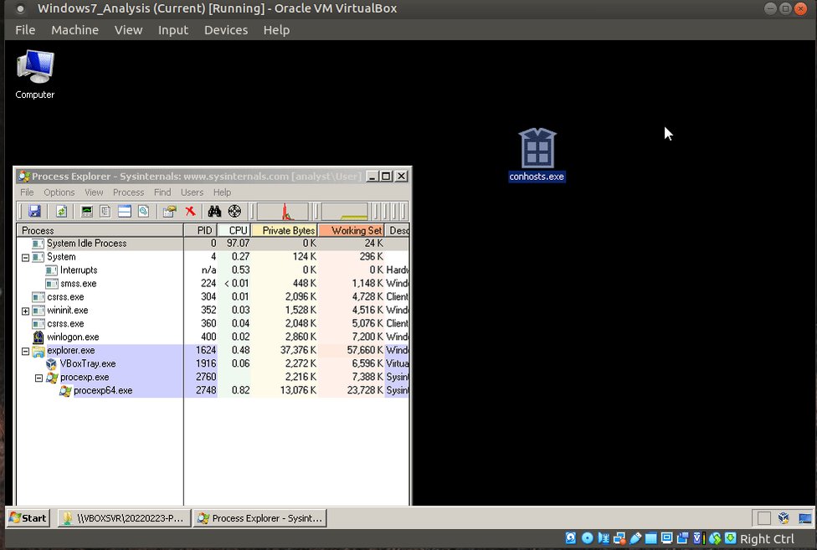817x550 pixels.
Task: Click the VirtualBox hard disk status icon
Action: pos(571,538)
